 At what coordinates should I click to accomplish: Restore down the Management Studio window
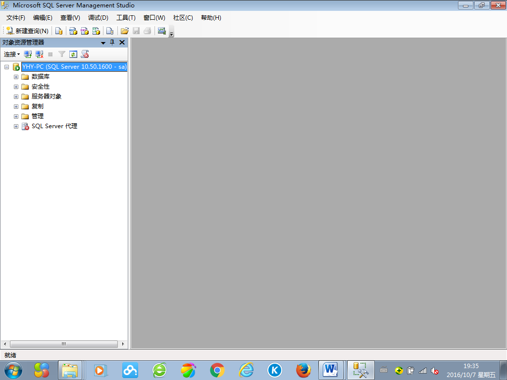482,5
